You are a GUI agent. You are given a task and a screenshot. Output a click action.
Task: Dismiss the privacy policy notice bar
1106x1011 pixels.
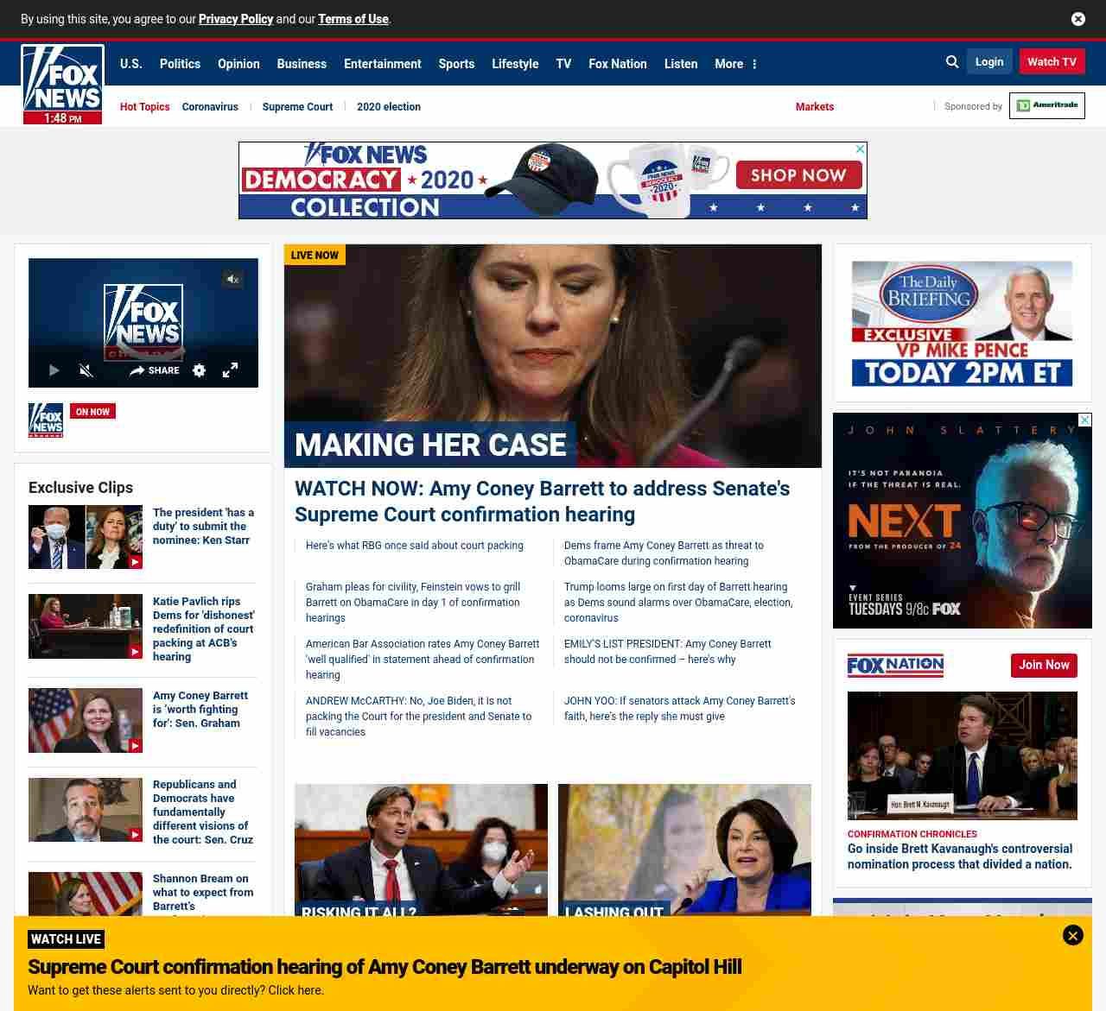(x=1077, y=19)
